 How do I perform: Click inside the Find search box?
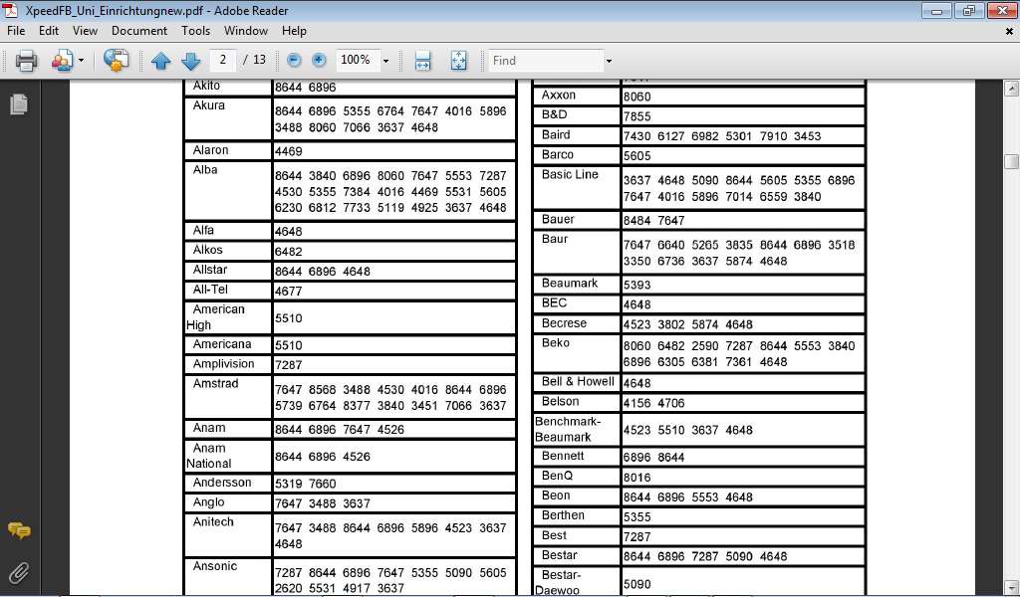[x=545, y=61]
